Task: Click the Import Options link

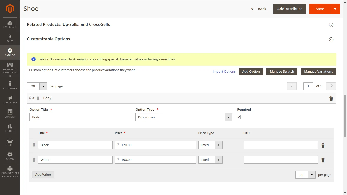Action: [224, 71]
